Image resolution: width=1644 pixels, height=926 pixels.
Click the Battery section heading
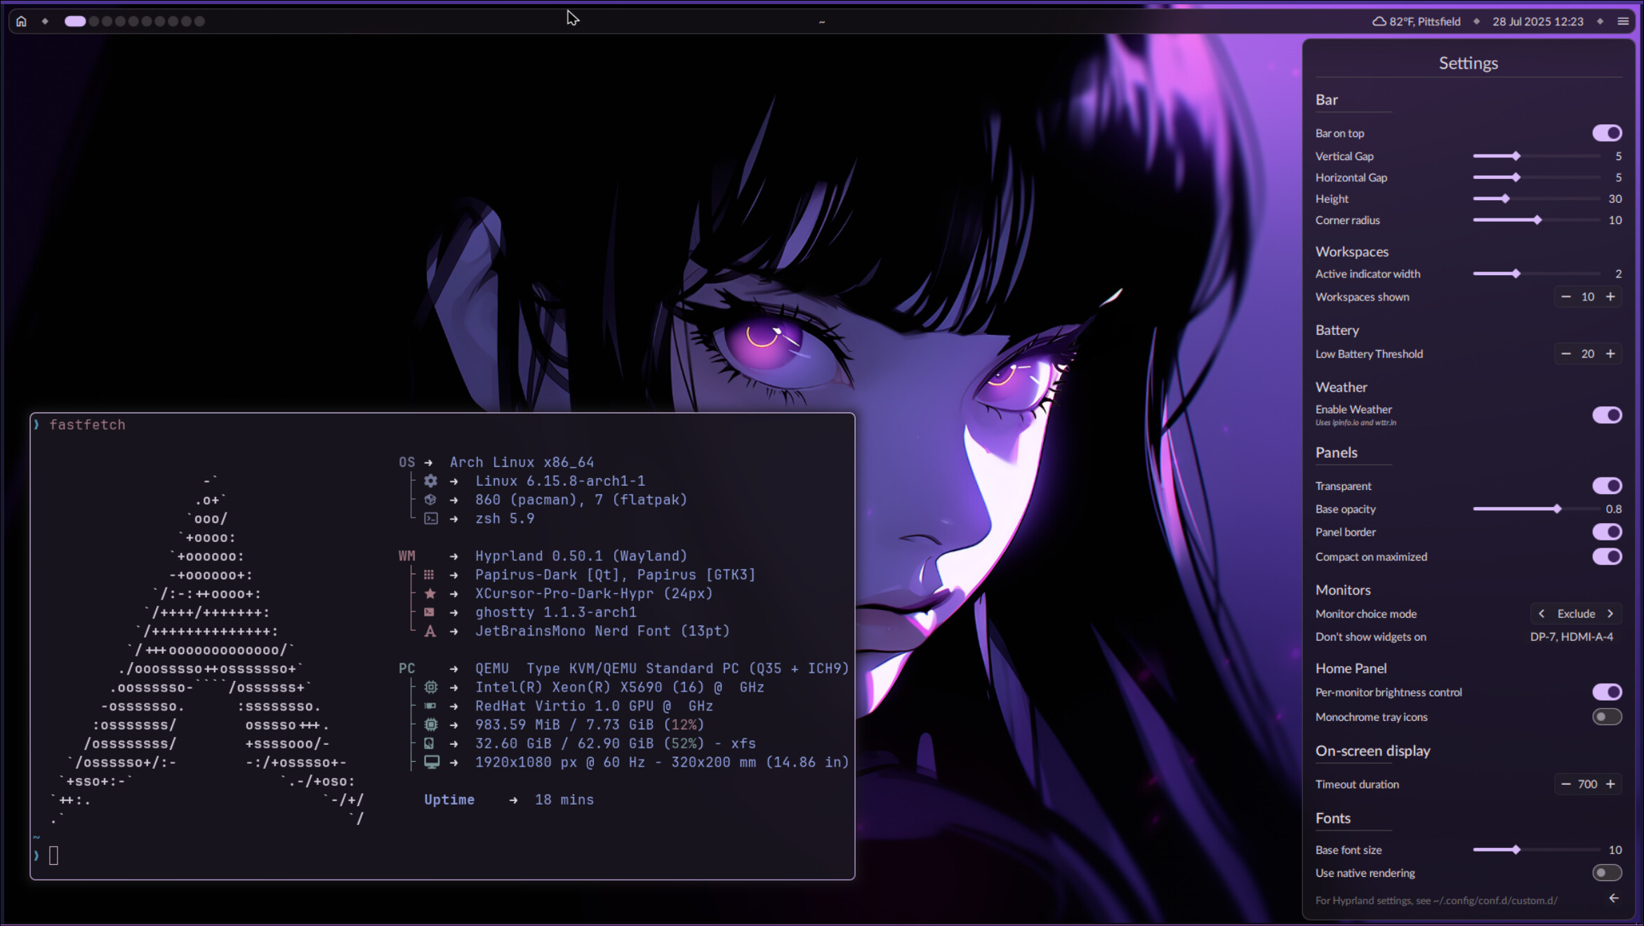click(x=1337, y=330)
